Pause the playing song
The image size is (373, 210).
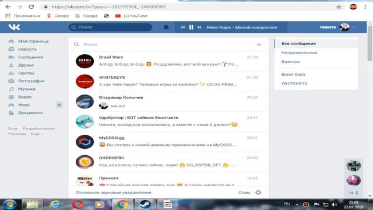(191, 27)
